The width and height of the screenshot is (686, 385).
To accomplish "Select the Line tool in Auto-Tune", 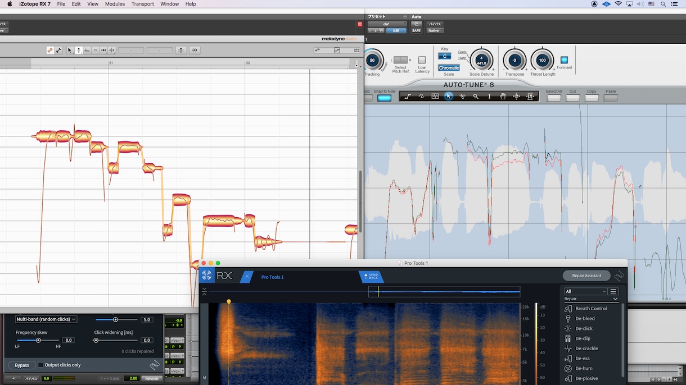I will point(408,97).
